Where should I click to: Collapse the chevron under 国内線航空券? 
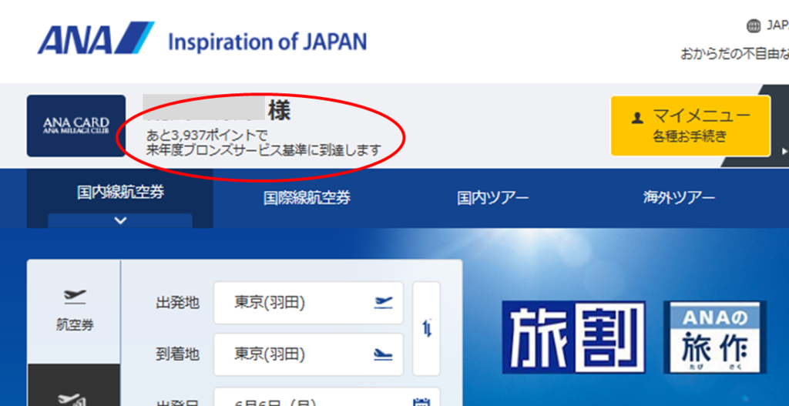pos(120,220)
